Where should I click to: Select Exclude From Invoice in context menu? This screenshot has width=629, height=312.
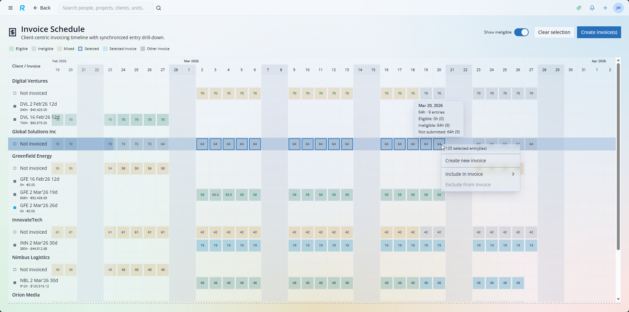pos(468,184)
